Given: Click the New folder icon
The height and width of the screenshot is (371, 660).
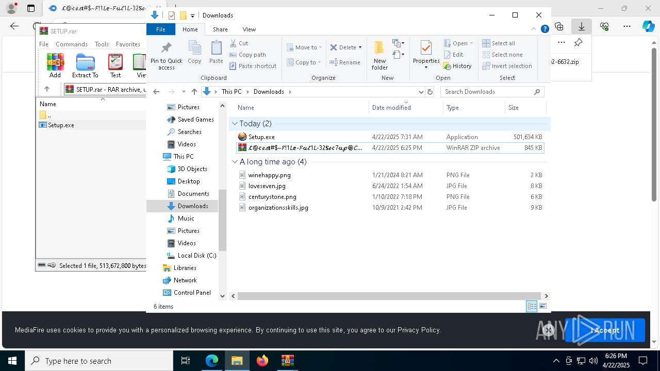Looking at the screenshot, I should tap(379, 48).
